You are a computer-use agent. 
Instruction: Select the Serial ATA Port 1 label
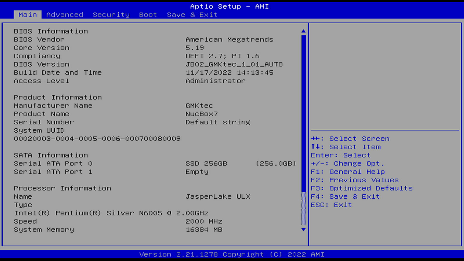[53, 172]
